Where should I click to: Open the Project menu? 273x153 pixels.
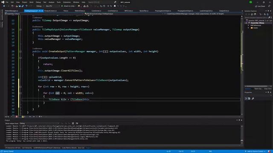tap(25, 2)
